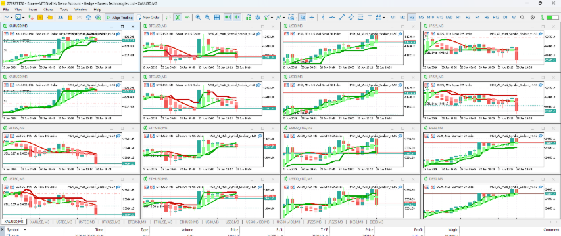This screenshot has height=236, width=561.
Task: Expand the chart type dropdown arrow
Action: [x=11, y=18]
